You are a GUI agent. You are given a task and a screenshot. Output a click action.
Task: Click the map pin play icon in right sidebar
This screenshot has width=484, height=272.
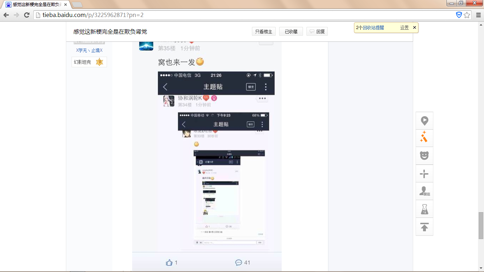pos(424,121)
